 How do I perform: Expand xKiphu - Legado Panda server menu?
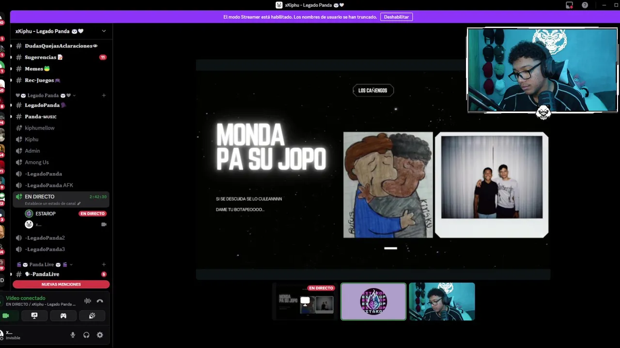[x=104, y=31]
